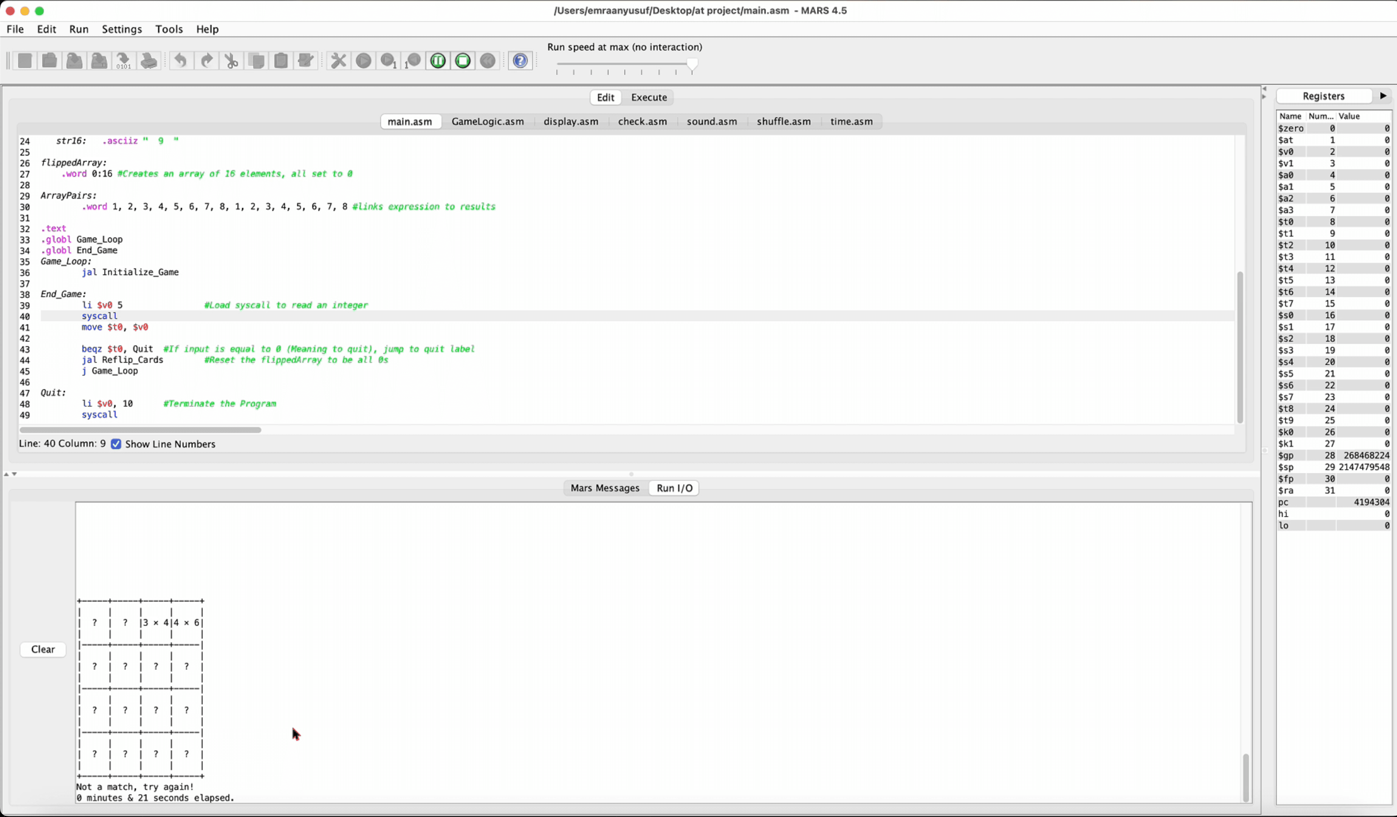Image resolution: width=1397 pixels, height=817 pixels.
Task: Select the GameLogic.asm file tab
Action: (487, 121)
